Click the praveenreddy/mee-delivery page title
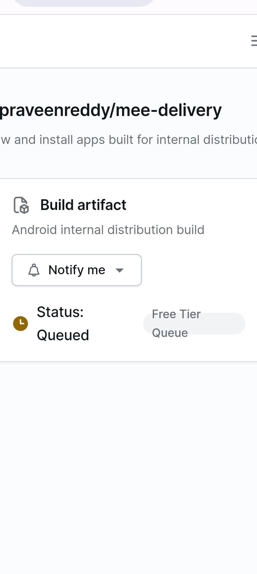This screenshot has width=257, height=574. (111, 110)
